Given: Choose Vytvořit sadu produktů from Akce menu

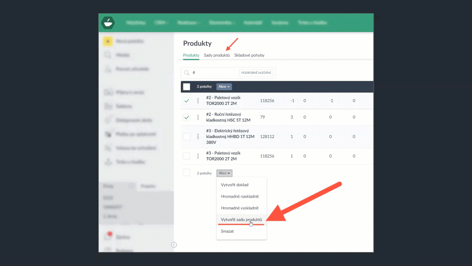Looking at the screenshot, I should [x=241, y=220].
